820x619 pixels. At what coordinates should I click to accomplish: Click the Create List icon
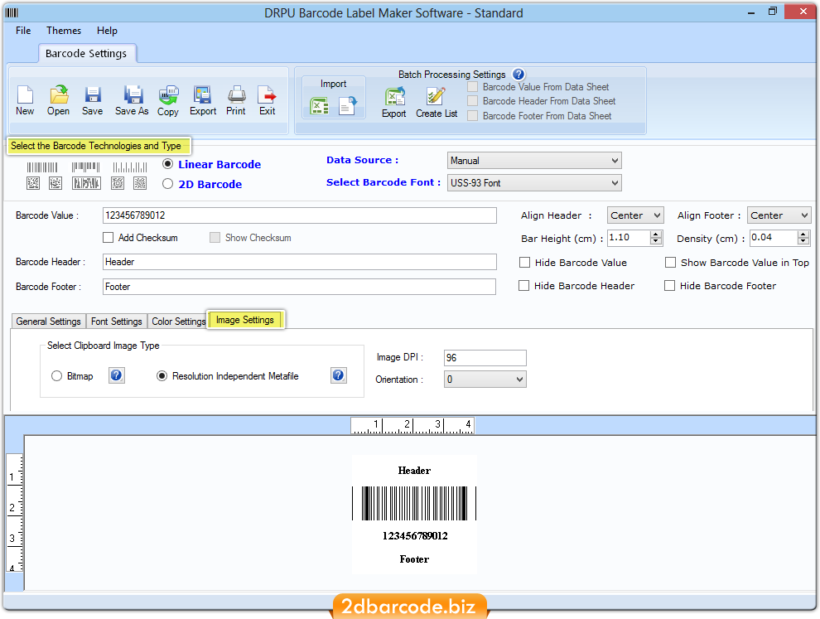(436, 97)
